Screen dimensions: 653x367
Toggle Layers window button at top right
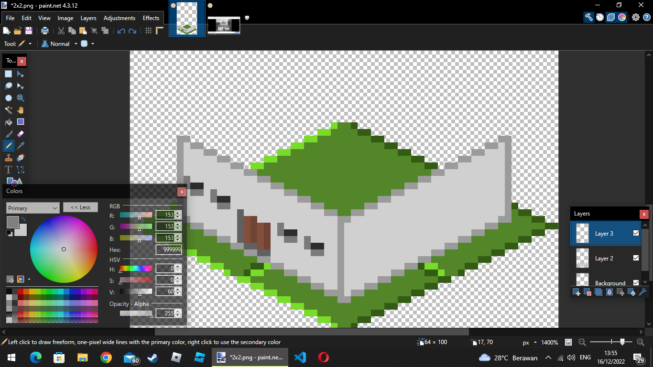coord(611,17)
